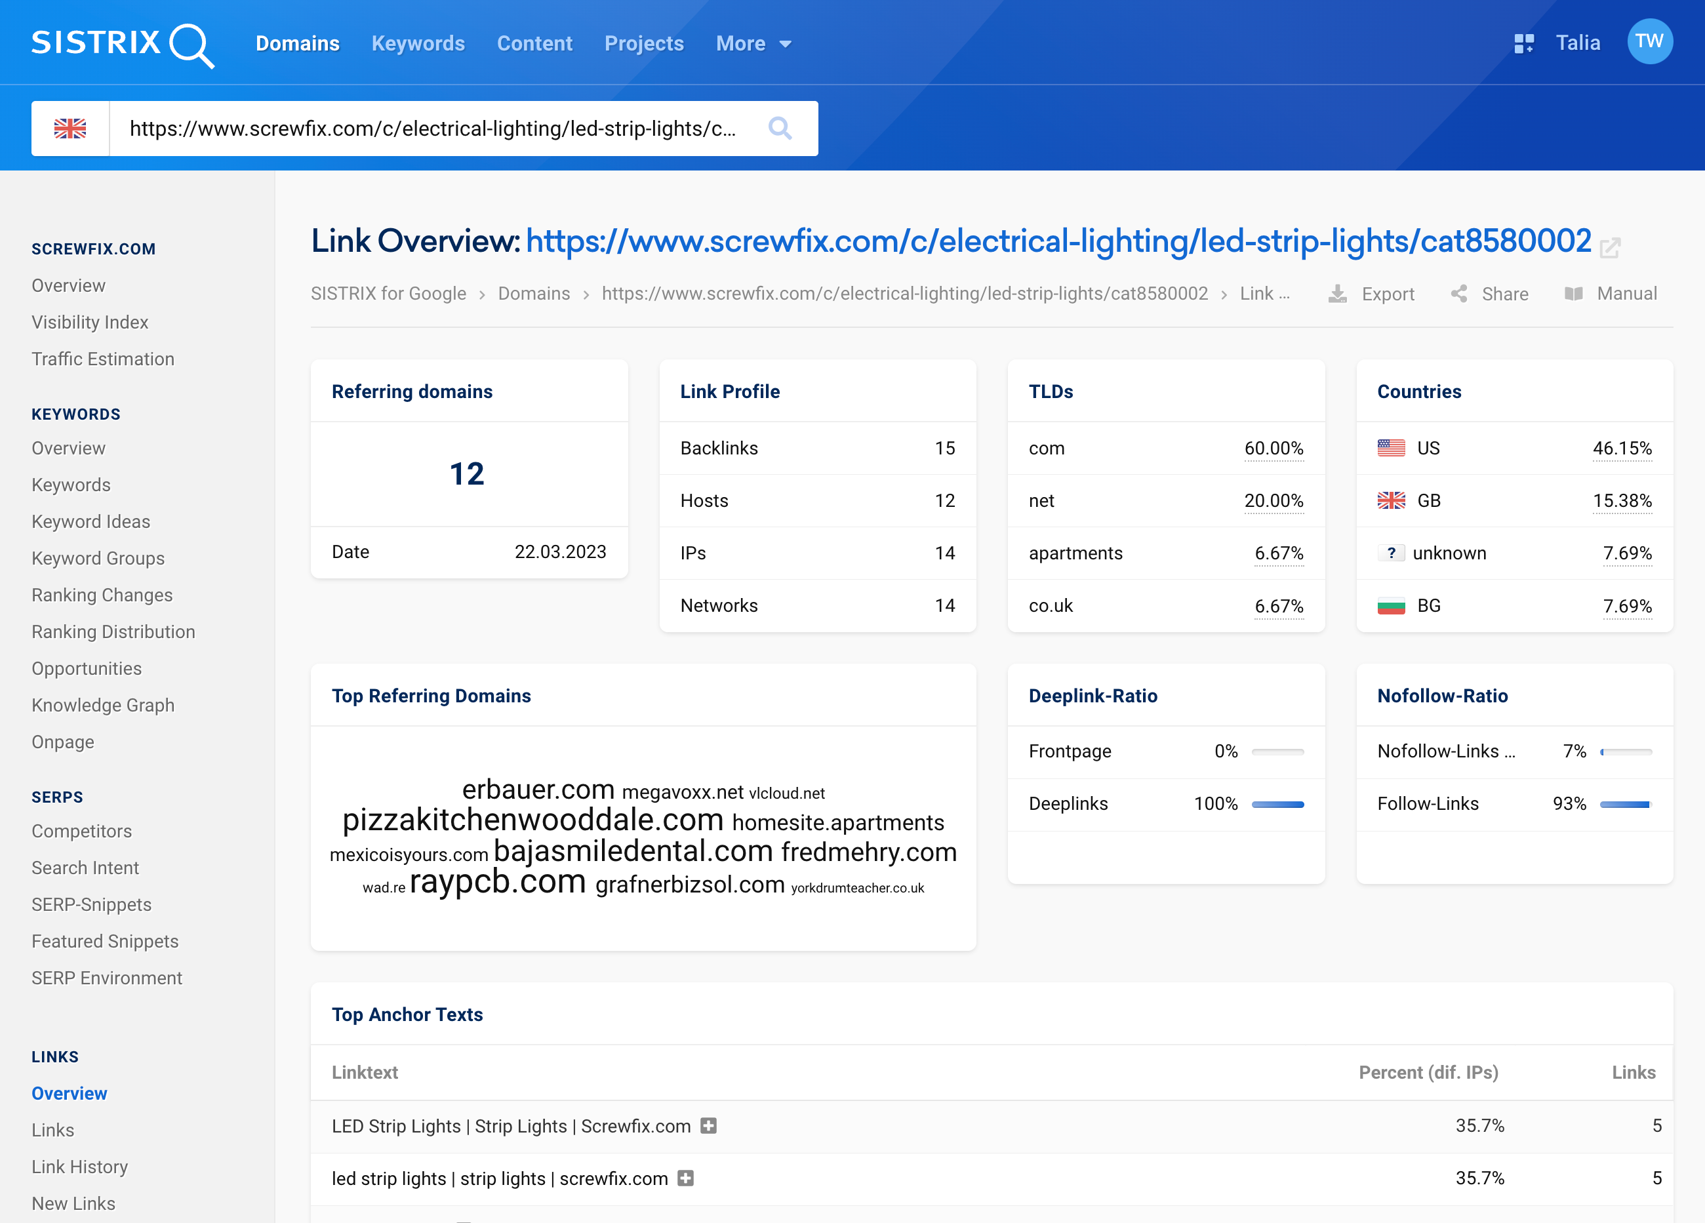This screenshot has width=1705, height=1223.
Task: Click the Backlinks count 15
Action: click(945, 448)
